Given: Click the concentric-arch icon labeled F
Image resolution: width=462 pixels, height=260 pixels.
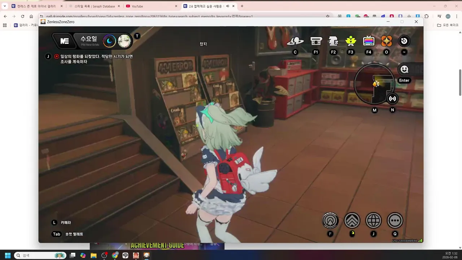Looking at the screenshot, I should click(330, 220).
